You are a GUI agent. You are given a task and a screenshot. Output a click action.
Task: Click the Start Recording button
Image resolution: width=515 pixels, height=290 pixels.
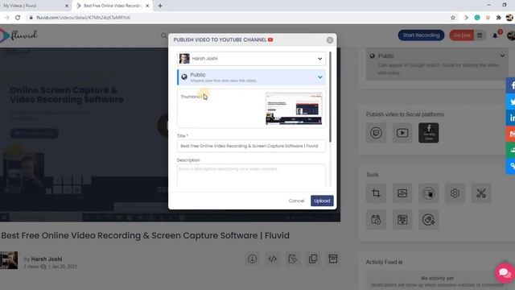click(x=421, y=35)
